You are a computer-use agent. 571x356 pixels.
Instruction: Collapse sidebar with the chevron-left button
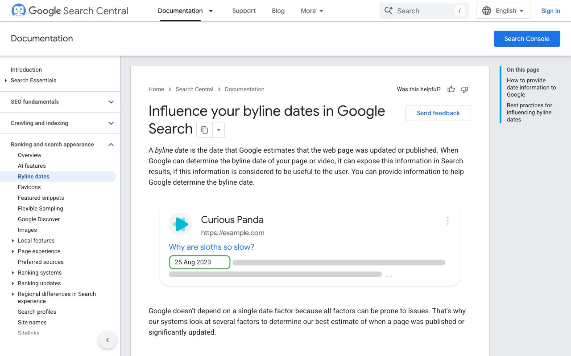tap(108, 340)
